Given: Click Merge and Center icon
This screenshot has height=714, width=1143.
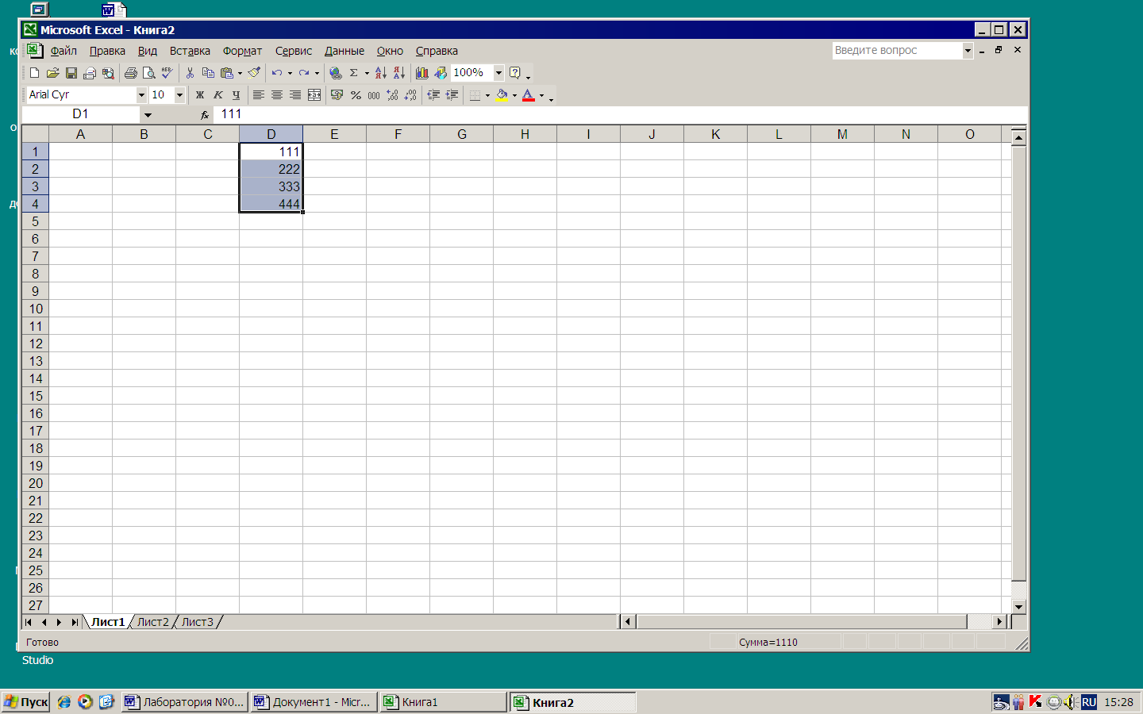Looking at the screenshot, I should pyautogui.click(x=314, y=95).
